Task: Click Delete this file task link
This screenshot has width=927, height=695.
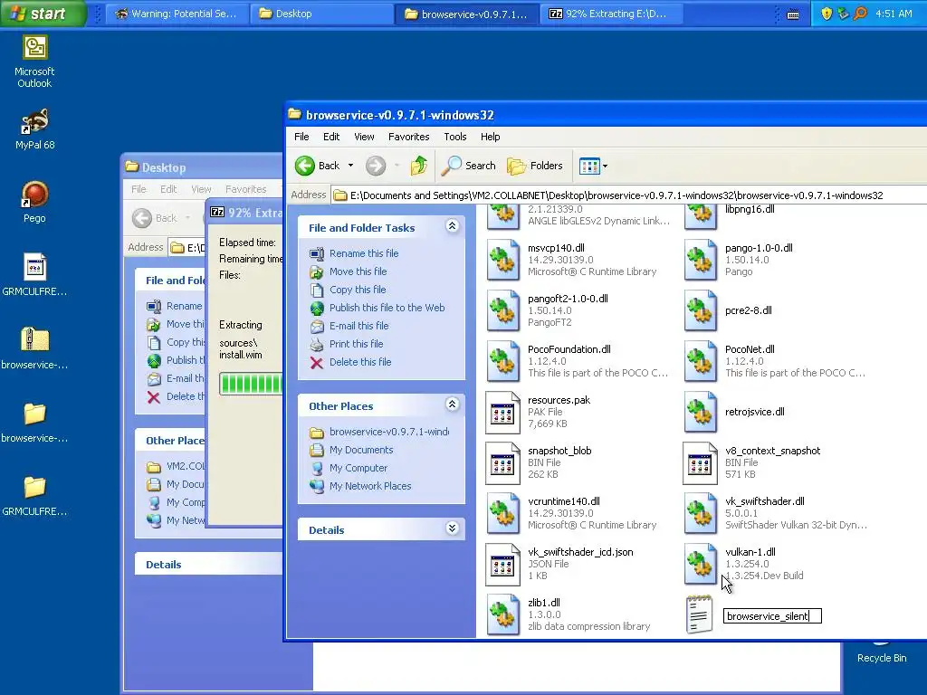Action: 360,362
